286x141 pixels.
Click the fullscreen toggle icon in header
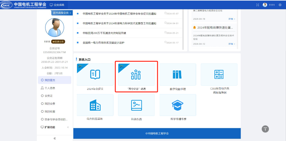258,5
